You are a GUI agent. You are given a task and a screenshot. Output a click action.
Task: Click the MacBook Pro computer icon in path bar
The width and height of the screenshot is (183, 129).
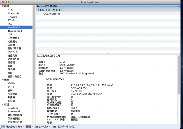(3, 126)
